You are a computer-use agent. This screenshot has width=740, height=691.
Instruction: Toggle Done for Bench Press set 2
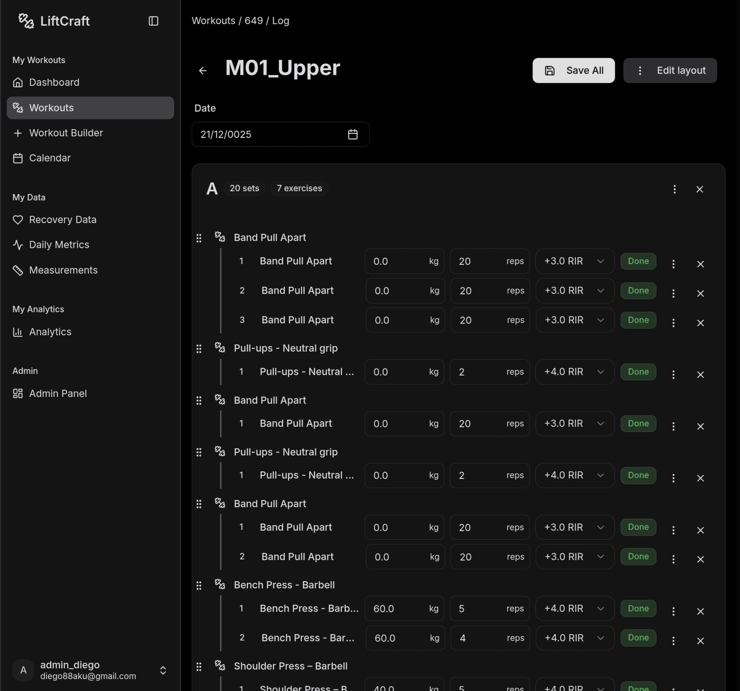click(638, 638)
